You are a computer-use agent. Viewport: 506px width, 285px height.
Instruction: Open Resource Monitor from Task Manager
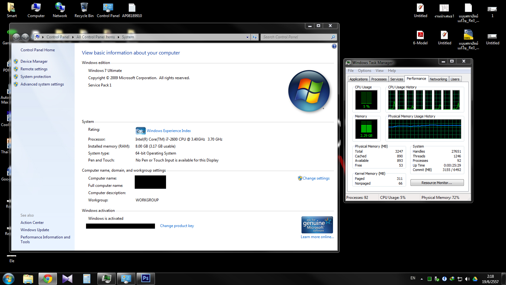(437, 183)
